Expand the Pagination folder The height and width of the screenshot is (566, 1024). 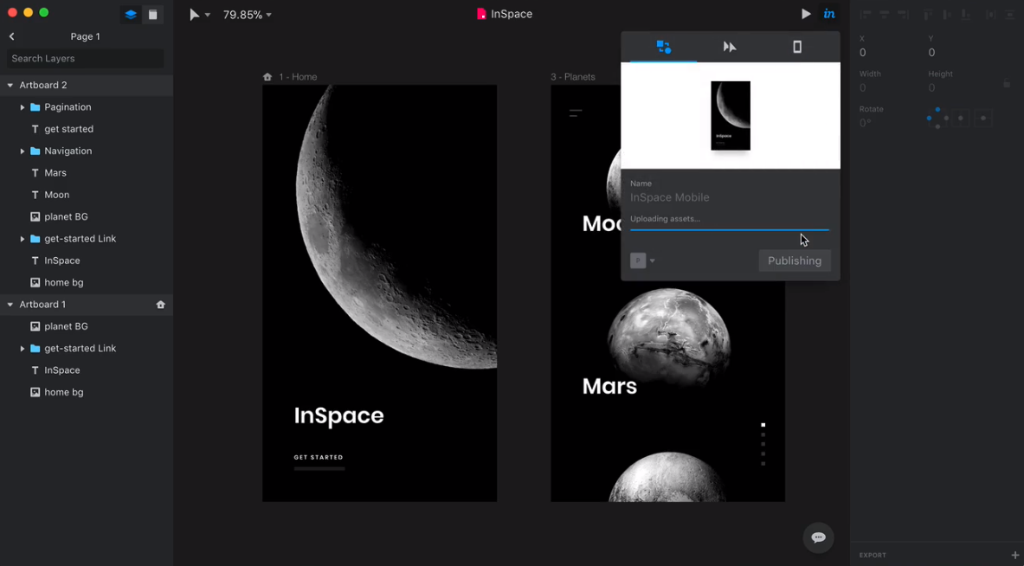coord(23,107)
